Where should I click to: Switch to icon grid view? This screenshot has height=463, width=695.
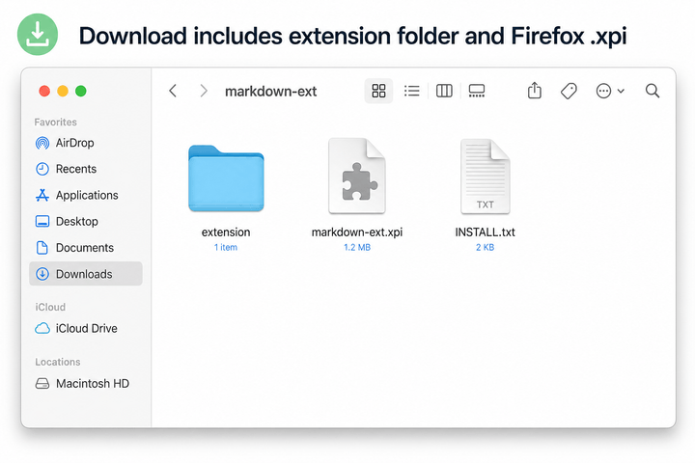click(x=378, y=91)
